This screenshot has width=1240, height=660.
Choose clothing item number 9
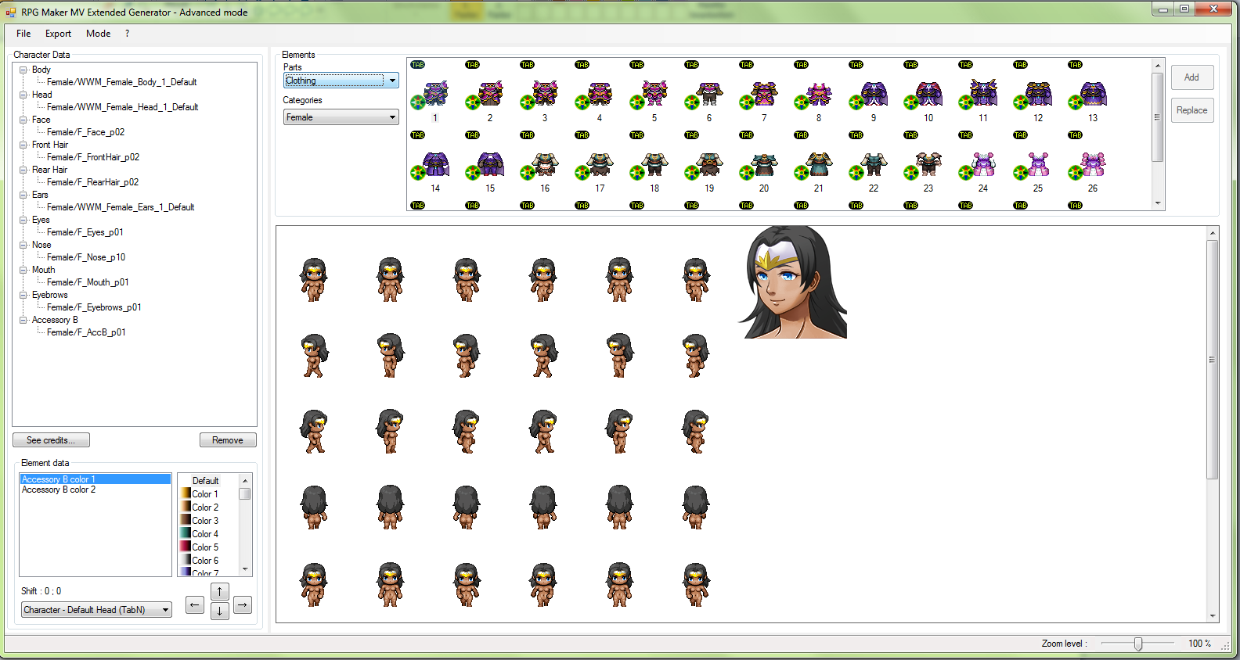(874, 95)
